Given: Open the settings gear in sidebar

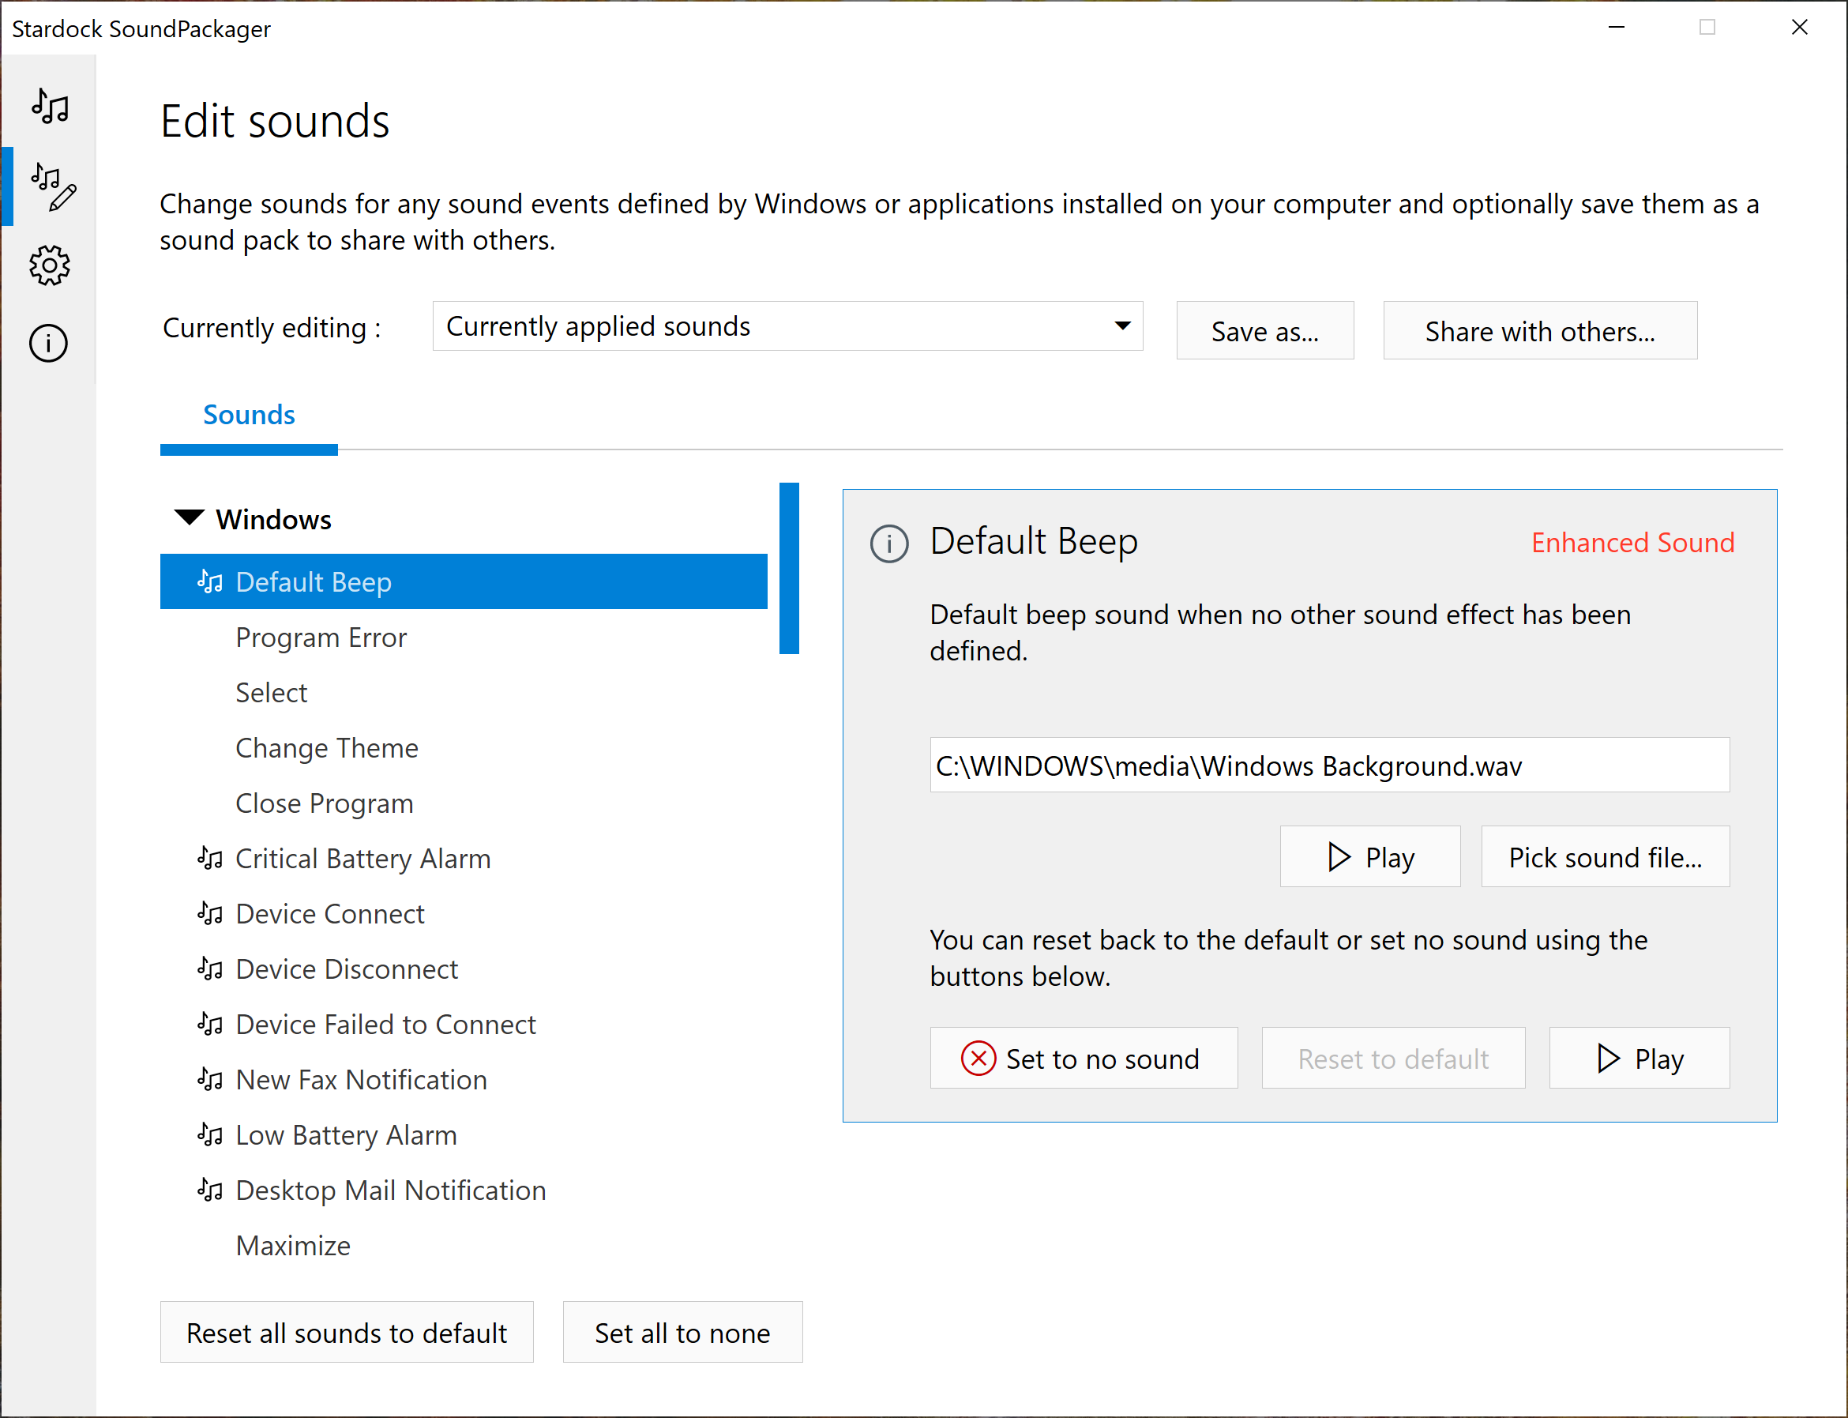Looking at the screenshot, I should pos(49,266).
